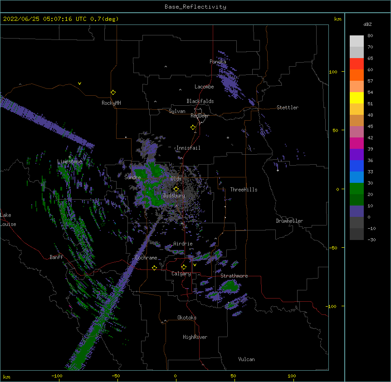This screenshot has height=382, width=391.
Task: Select the purple 10 dBZ legend swatch
Action: pyautogui.click(x=357, y=211)
